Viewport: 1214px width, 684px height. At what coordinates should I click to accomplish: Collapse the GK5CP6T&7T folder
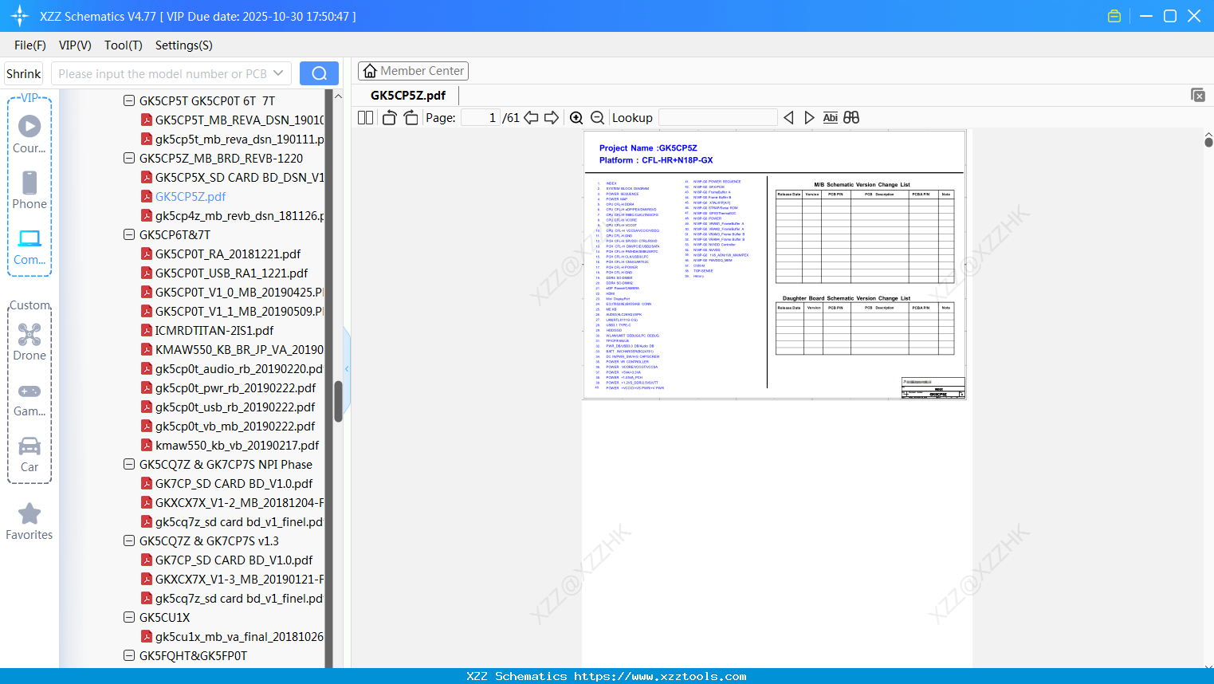pos(129,234)
